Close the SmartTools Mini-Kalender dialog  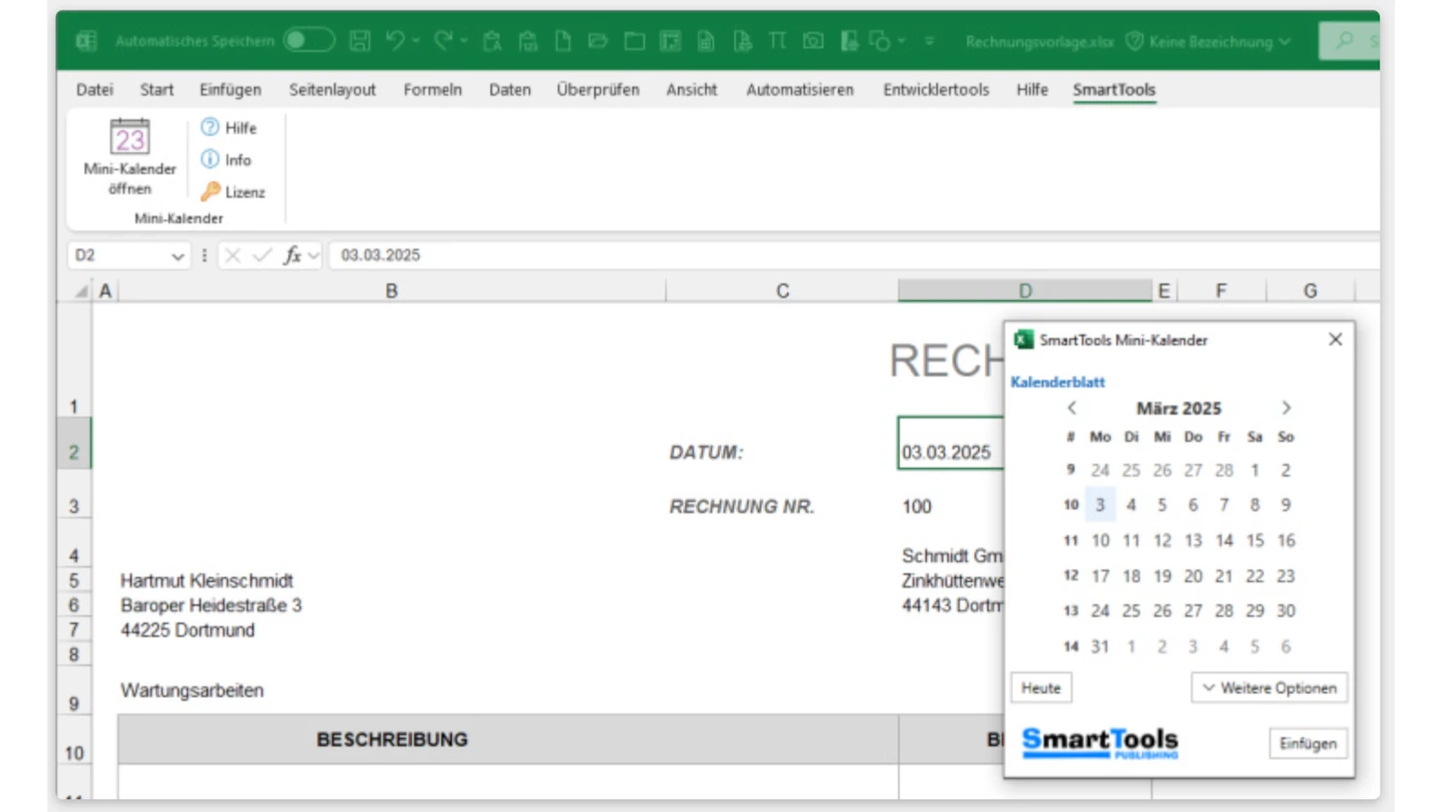point(1335,339)
